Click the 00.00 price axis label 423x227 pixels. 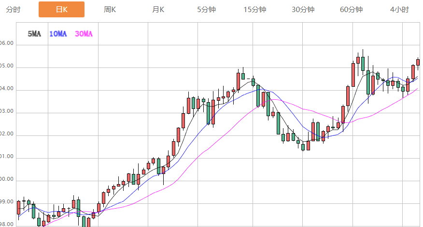(7, 180)
